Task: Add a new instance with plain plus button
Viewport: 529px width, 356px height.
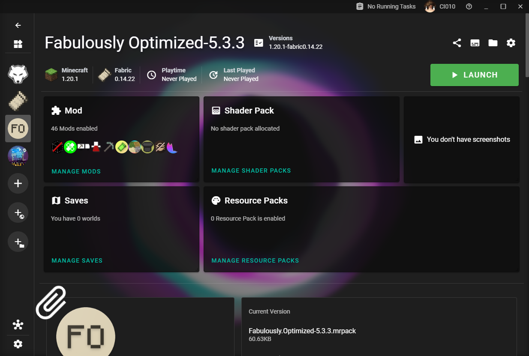Action: (x=18, y=183)
